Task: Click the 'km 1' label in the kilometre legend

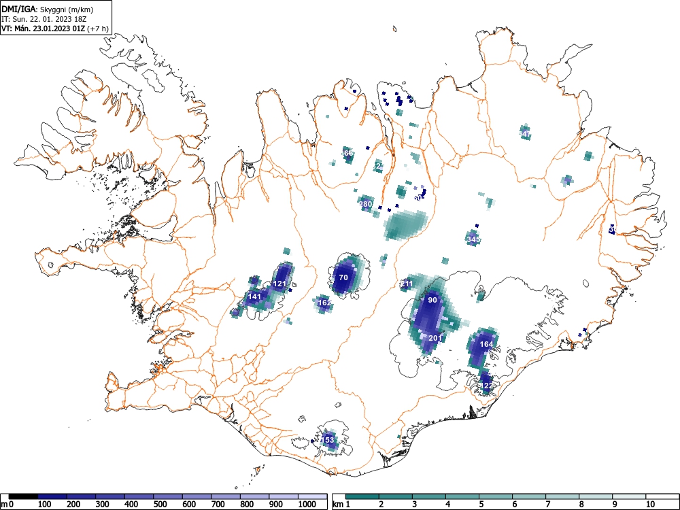Action: click(341, 505)
